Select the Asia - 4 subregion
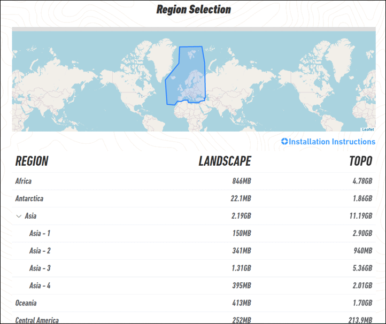386x324 pixels. click(x=40, y=286)
